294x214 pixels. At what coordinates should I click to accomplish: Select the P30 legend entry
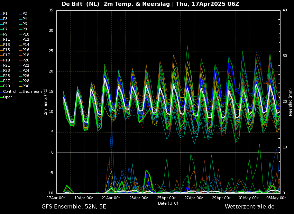[26, 86]
